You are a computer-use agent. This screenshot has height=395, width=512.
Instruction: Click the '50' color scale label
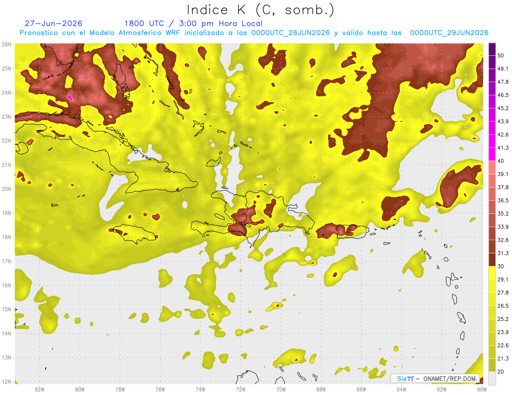(501, 55)
